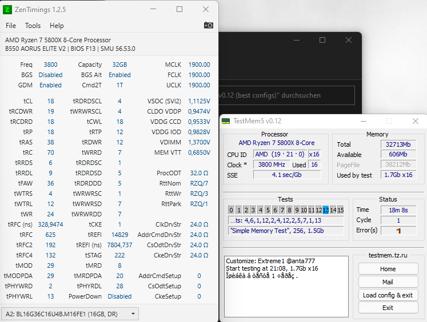Click the BGS value Disabled
This screenshot has width=427, height=322.
50,75
